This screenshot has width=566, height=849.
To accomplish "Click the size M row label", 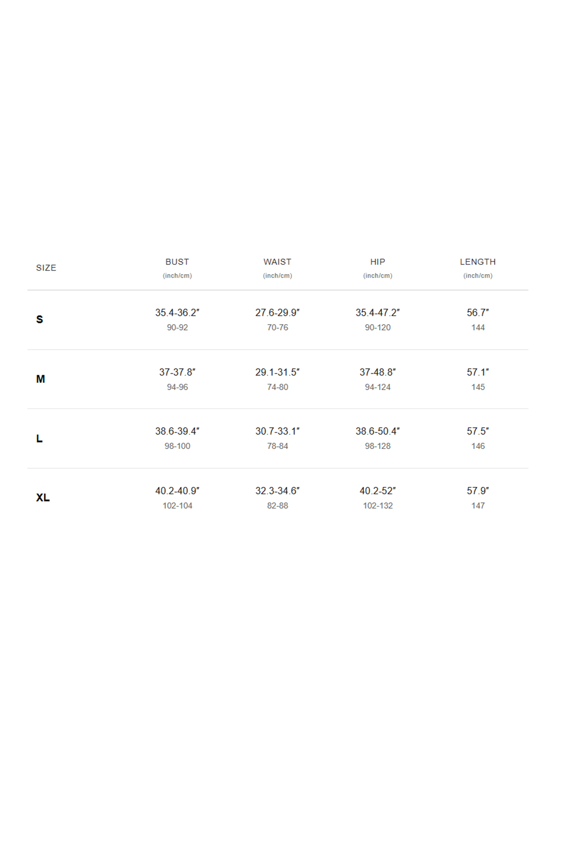I will pyautogui.click(x=41, y=379).
